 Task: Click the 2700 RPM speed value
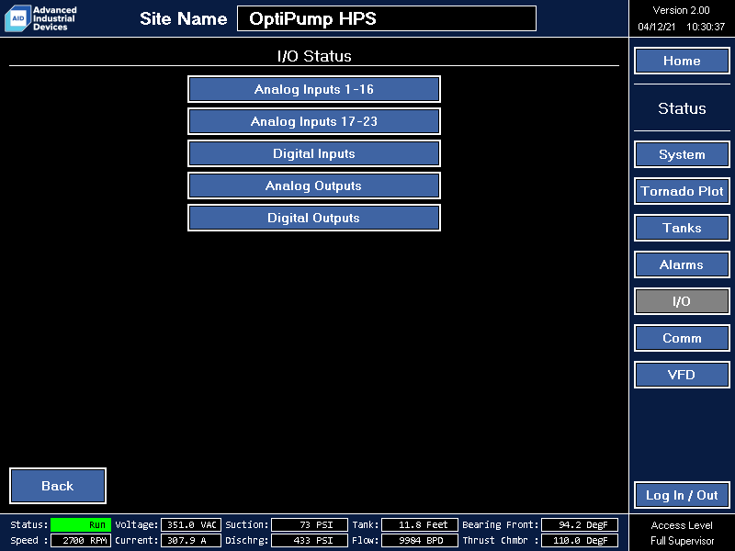coord(81,540)
